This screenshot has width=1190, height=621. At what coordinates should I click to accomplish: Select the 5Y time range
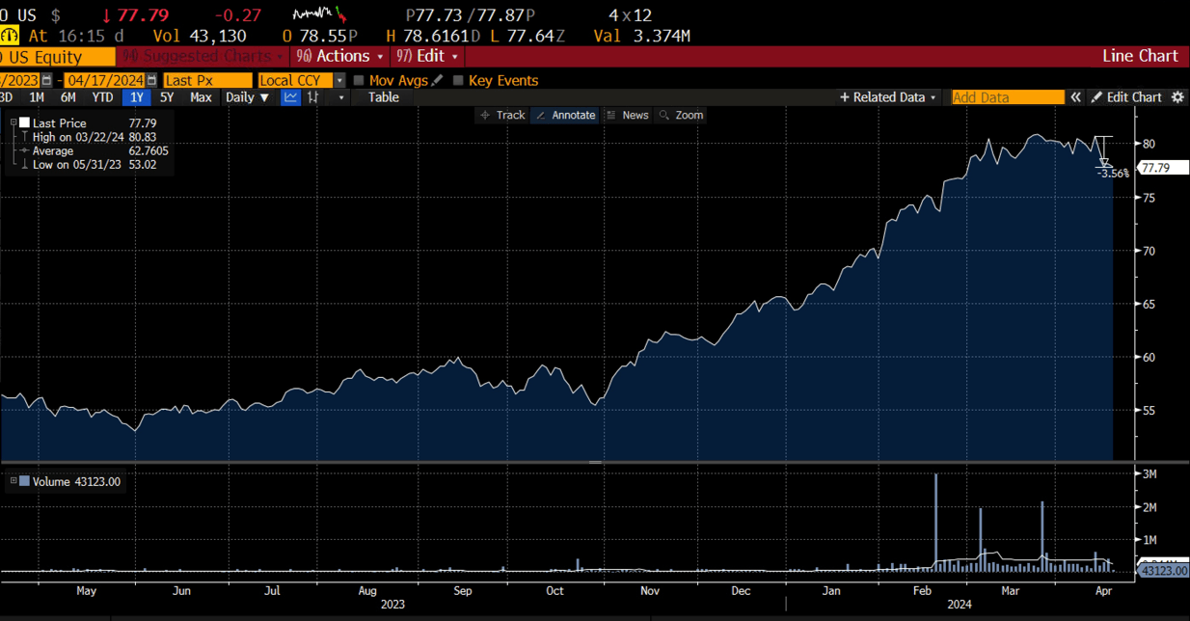[167, 97]
